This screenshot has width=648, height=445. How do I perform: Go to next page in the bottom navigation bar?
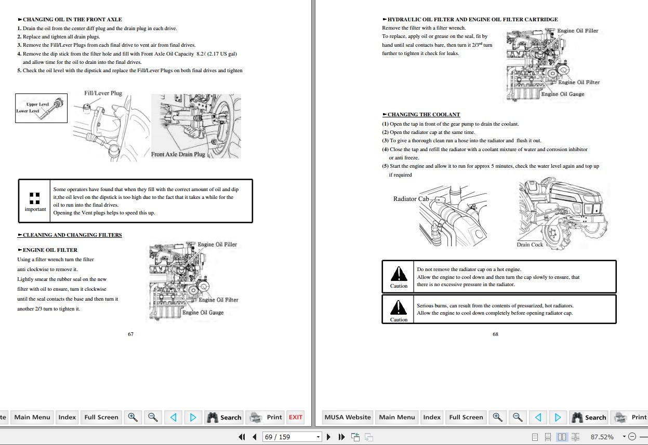click(x=328, y=437)
